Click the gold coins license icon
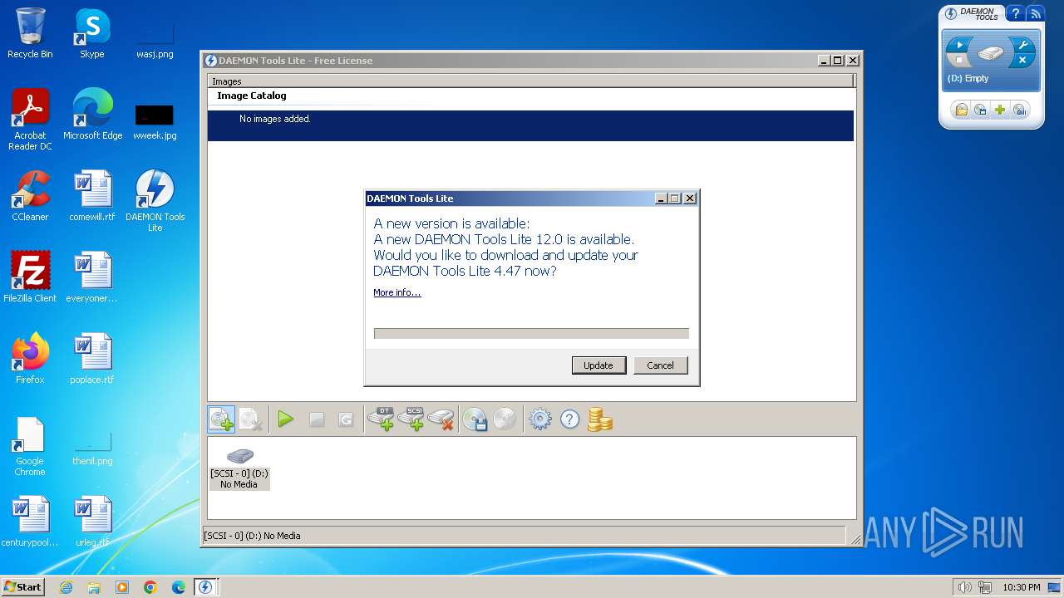 [x=599, y=419]
